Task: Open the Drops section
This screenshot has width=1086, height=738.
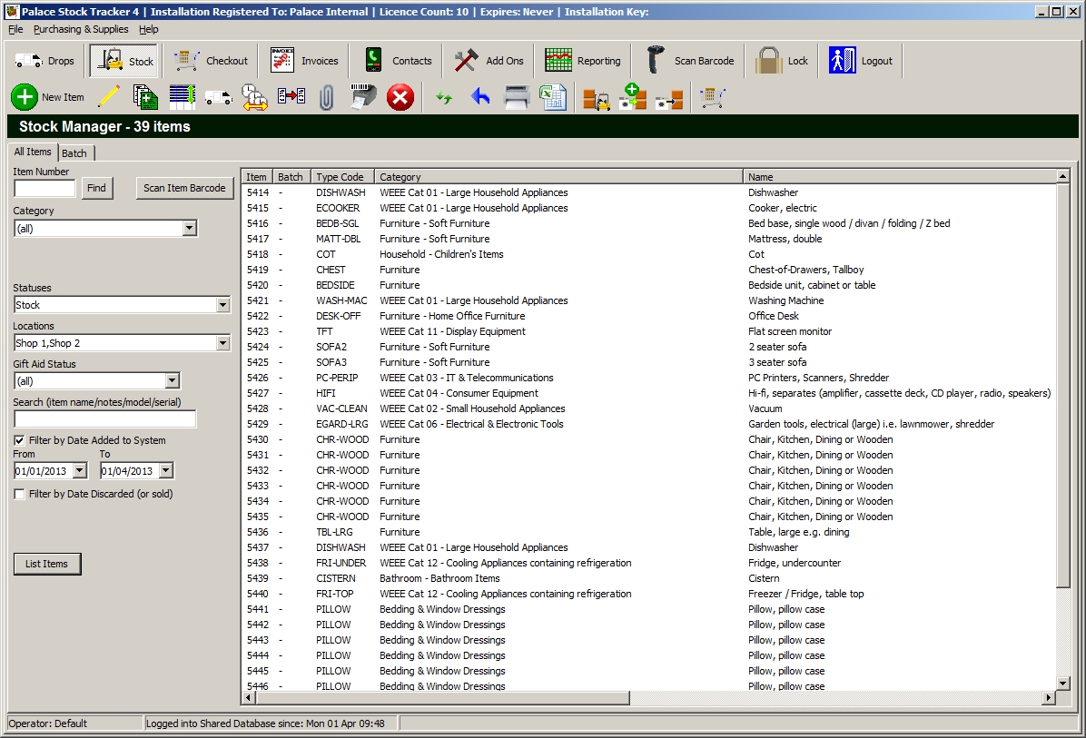Action: (45, 61)
